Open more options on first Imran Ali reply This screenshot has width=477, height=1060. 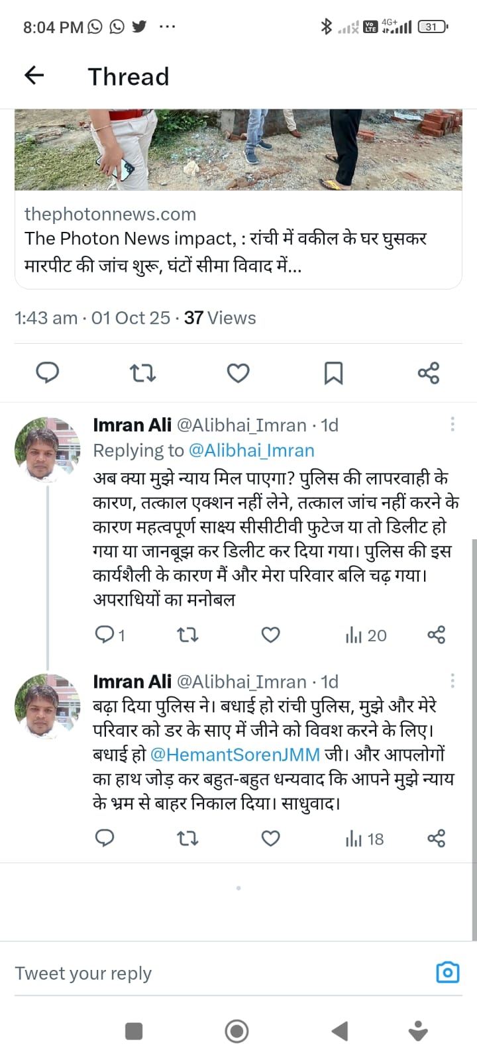pyautogui.click(x=452, y=425)
